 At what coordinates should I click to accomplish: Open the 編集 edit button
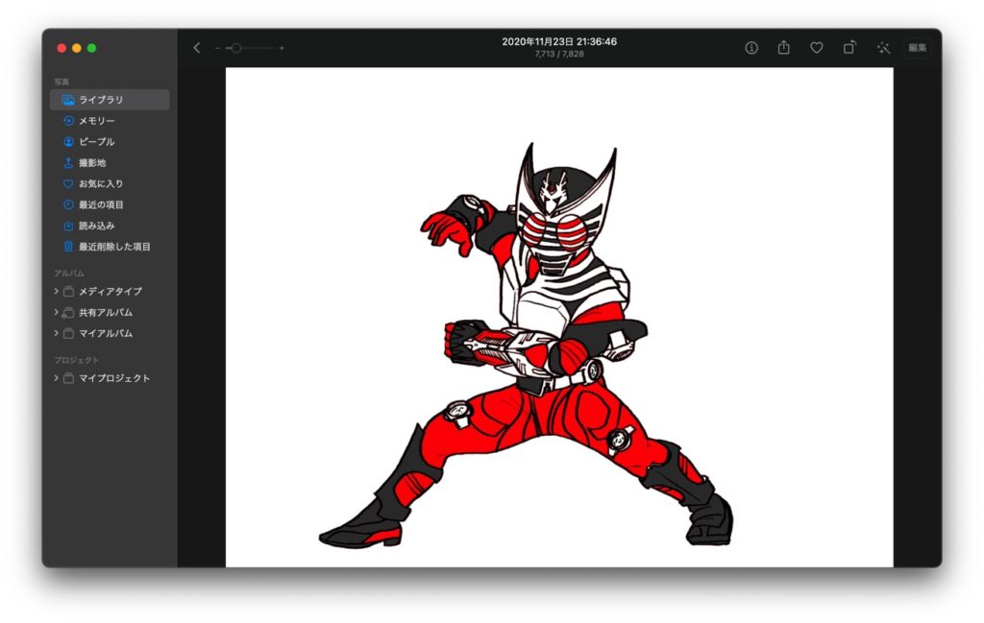tap(917, 48)
